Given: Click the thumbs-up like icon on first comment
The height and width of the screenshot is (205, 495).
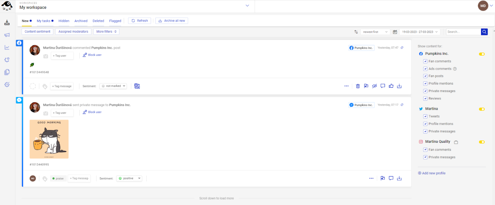Looking at the screenshot, I should (391, 86).
